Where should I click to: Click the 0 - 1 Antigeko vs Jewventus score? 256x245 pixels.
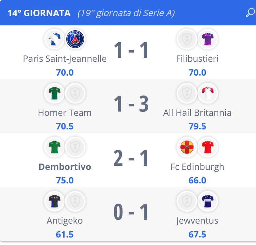[131, 212]
